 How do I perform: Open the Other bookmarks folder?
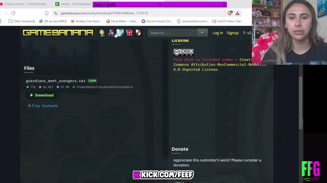point(22,21)
